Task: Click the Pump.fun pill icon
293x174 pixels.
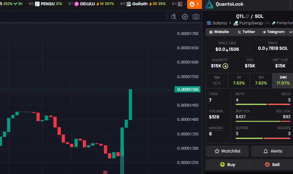Action: pyautogui.click(x=274, y=23)
